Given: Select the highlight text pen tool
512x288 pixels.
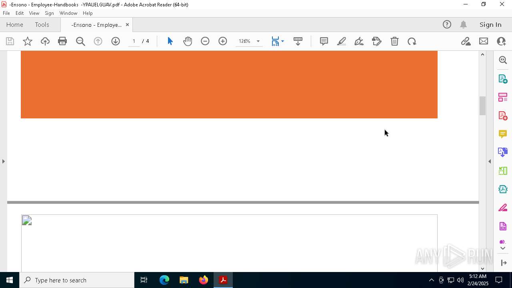Looking at the screenshot, I should click(x=342, y=41).
